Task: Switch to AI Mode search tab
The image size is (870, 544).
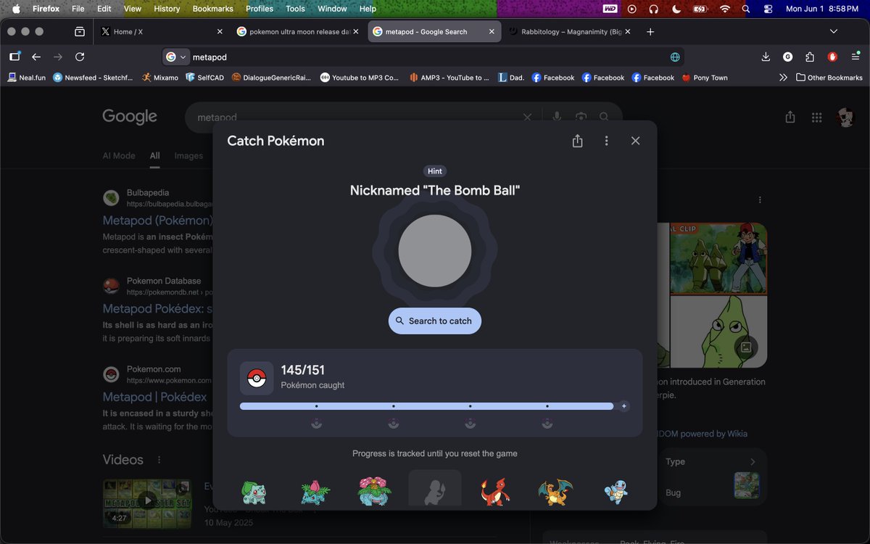Action: click(x=119, y=155)
